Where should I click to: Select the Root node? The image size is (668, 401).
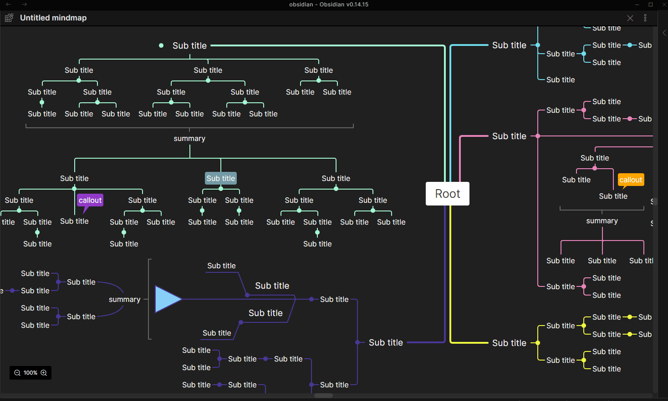(x=448, y=194)
